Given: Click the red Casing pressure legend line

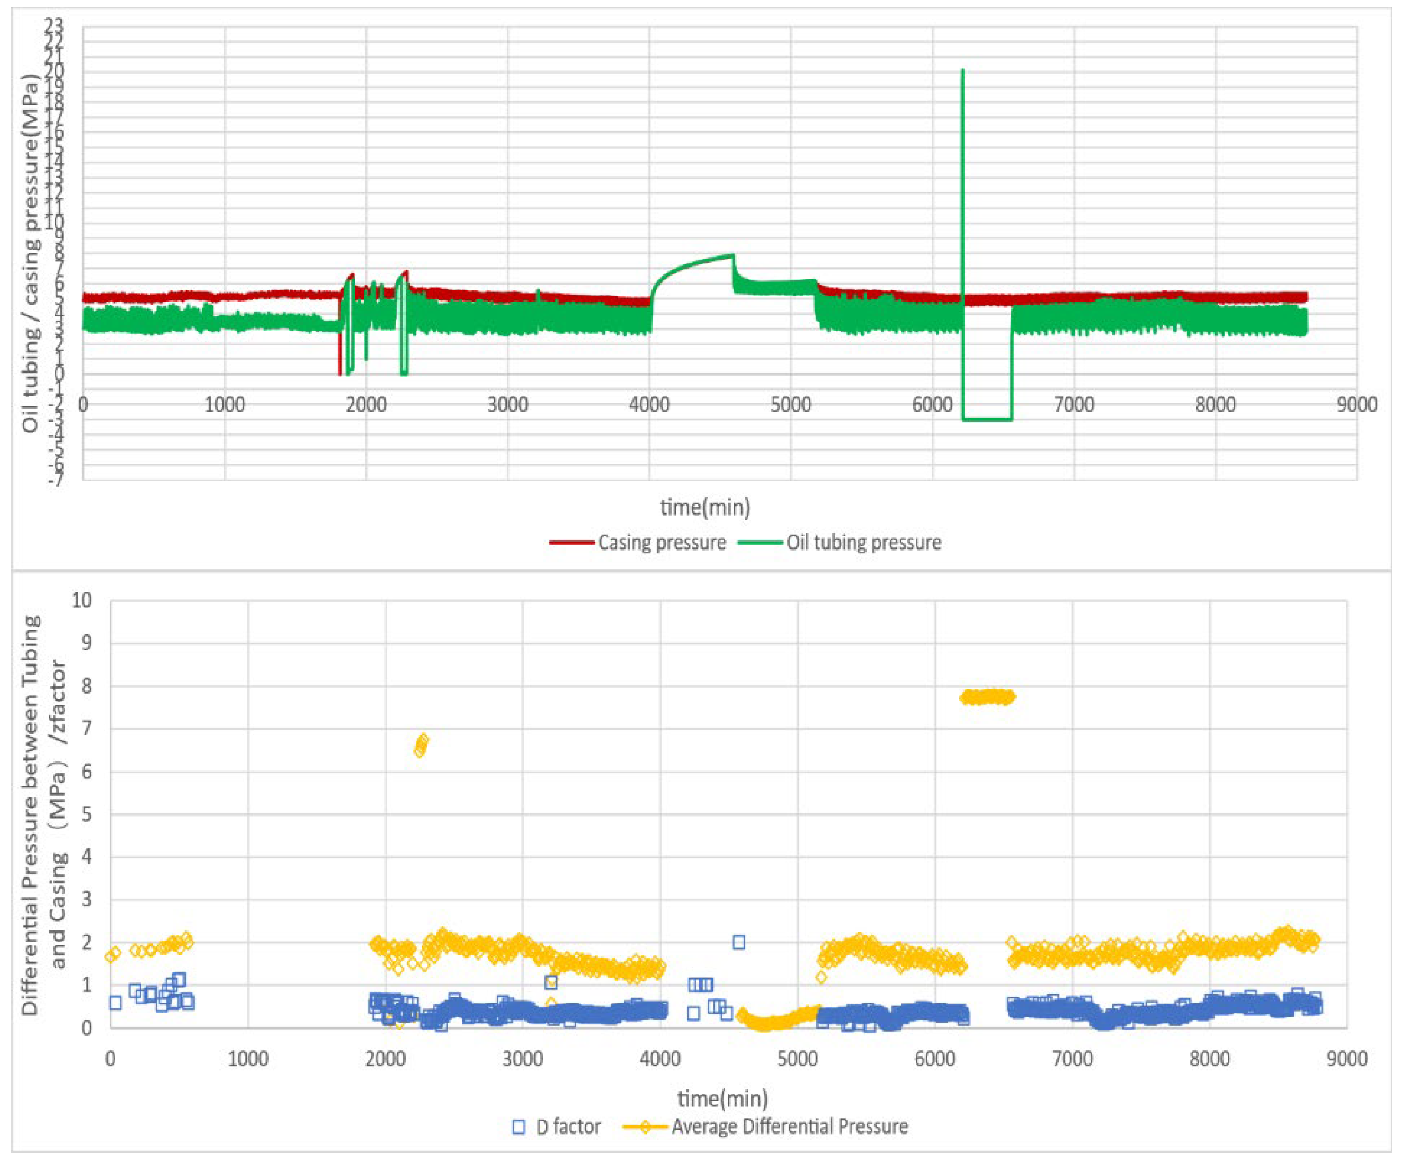Looking at the screenshot, I should 571,543.
